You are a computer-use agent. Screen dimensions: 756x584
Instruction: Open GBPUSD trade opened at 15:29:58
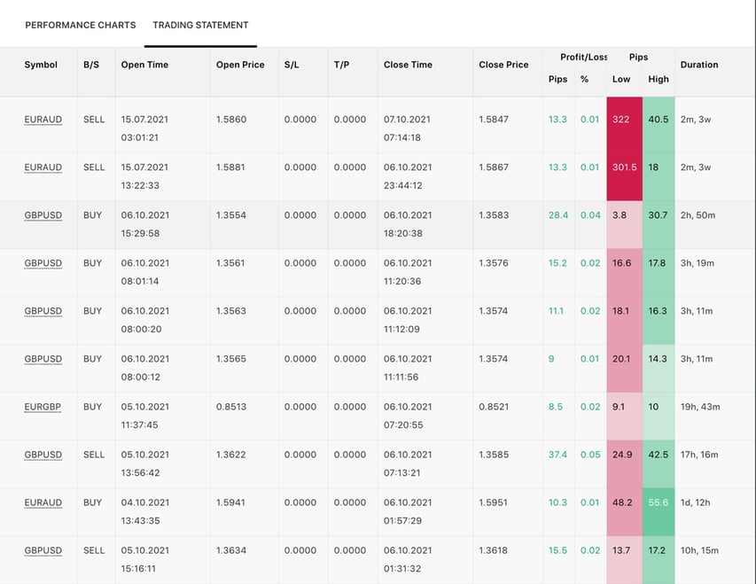click(x=43, y=215)
